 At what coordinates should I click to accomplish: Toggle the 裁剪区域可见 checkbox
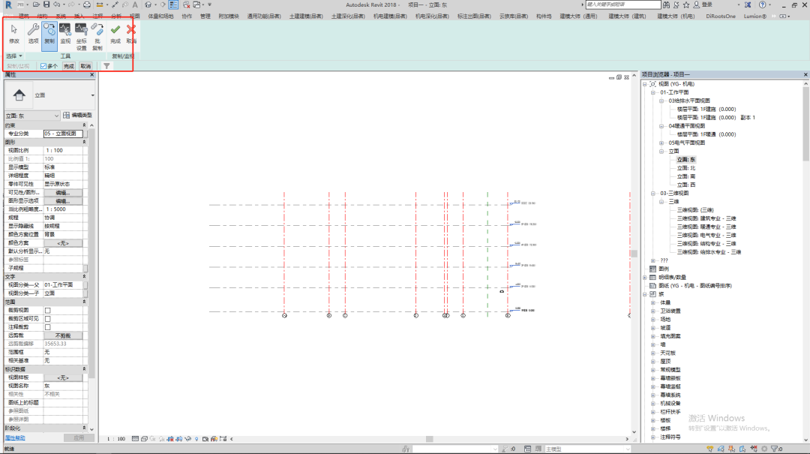pyautogui.click(x=47, y=318)
